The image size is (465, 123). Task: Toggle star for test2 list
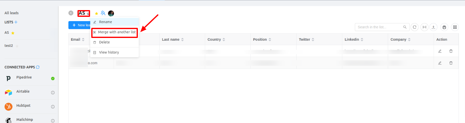[x=17, y=46]
